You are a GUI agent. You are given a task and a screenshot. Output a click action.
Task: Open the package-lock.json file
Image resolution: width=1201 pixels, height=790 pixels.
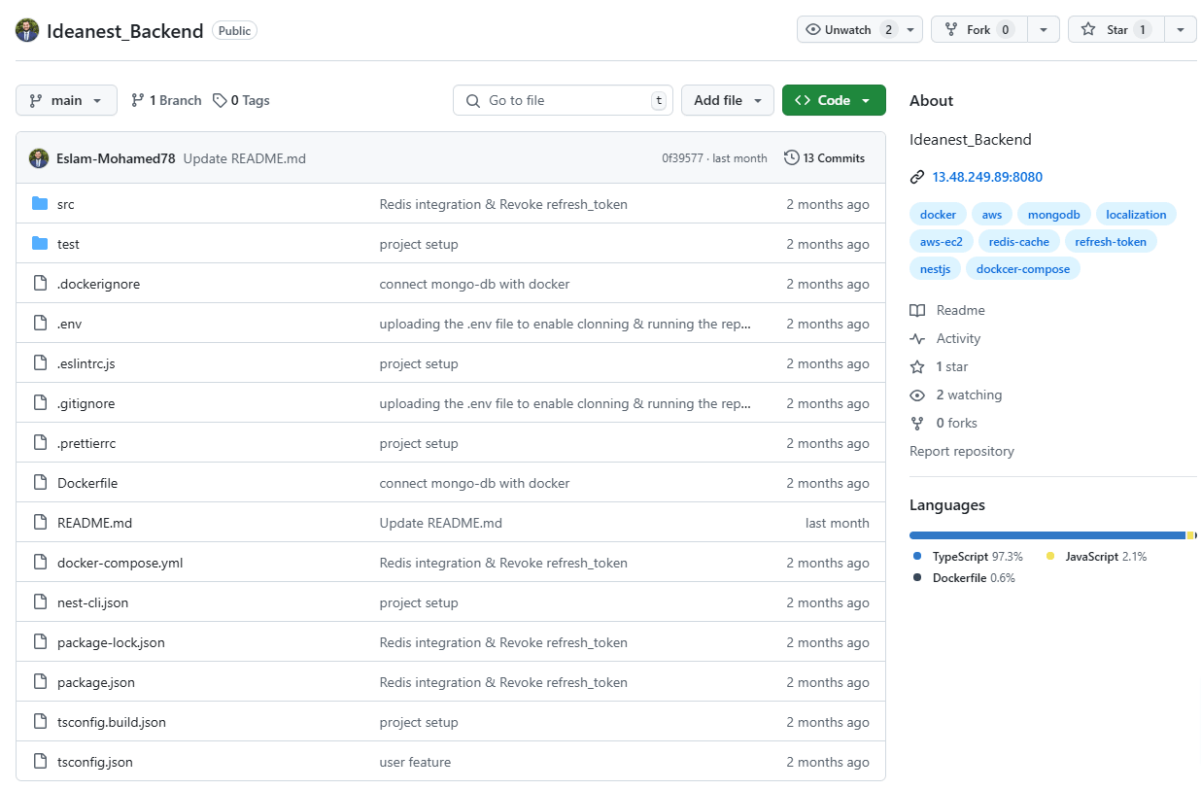click(111, 642)
